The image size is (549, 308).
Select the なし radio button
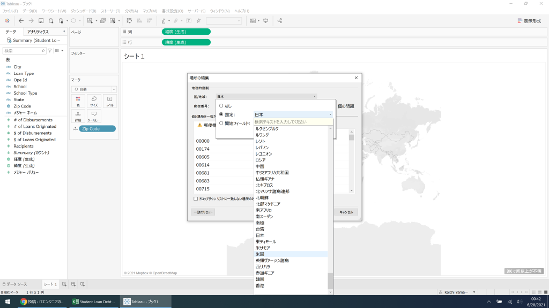pyautogui.click(x=221, y=105)
